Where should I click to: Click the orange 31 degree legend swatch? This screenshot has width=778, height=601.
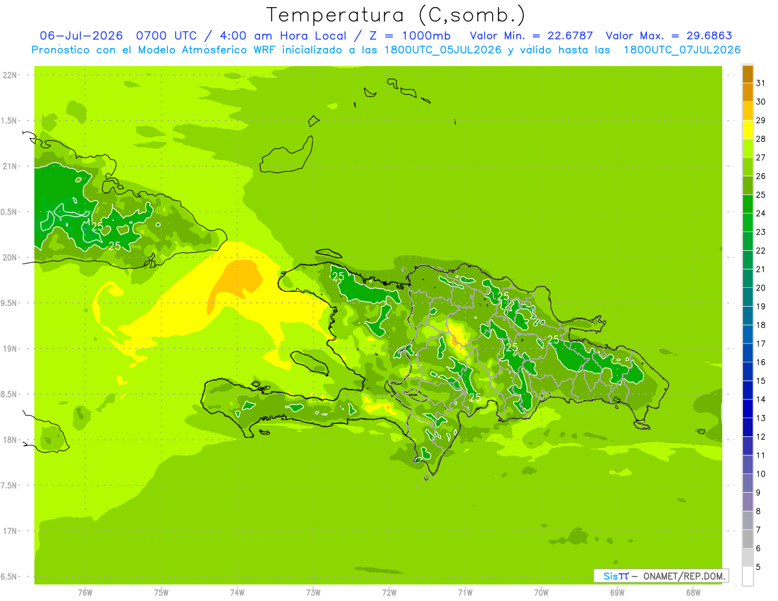[x=748, y=74]
